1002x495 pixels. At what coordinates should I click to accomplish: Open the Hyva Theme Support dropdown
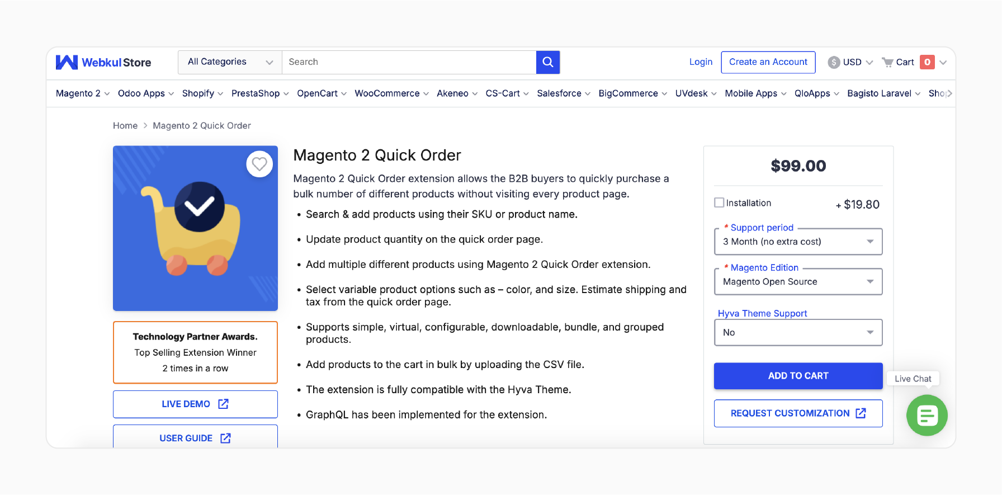coord(798,332)
